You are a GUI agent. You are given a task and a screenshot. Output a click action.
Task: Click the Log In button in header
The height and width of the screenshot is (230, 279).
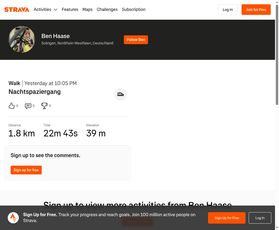(x=228, y=10)
